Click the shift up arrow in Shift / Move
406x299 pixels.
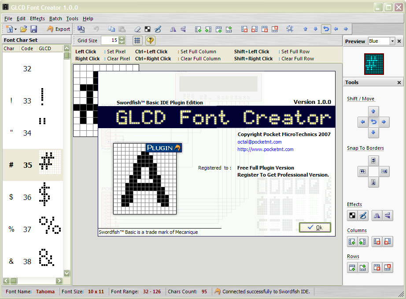coord(373,111)
